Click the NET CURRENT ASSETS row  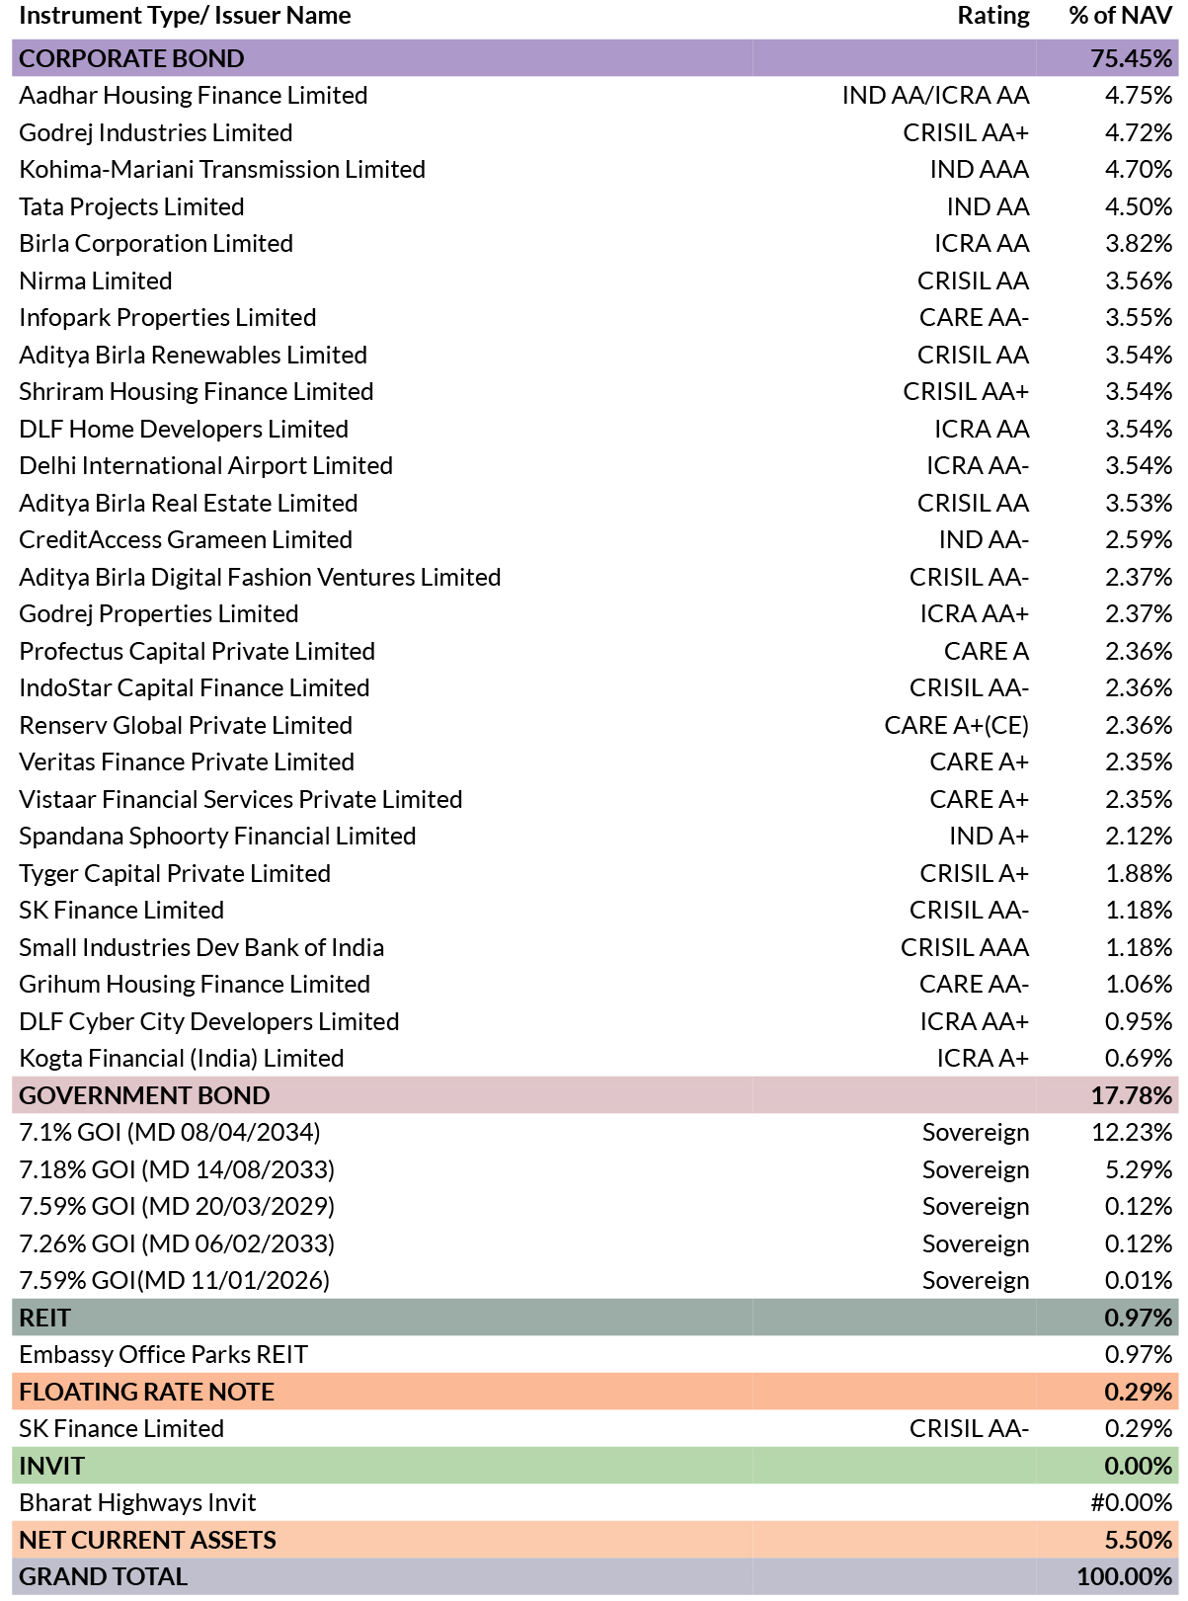(594, 1540)
